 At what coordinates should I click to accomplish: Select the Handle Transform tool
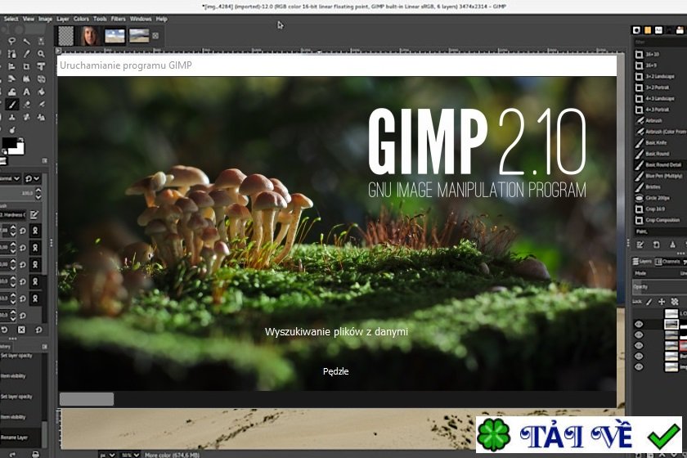[x=26, y=79]
